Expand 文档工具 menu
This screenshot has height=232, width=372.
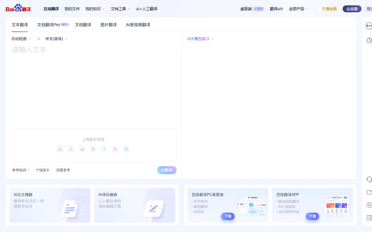pyautogui.click(x=120, y=9)
